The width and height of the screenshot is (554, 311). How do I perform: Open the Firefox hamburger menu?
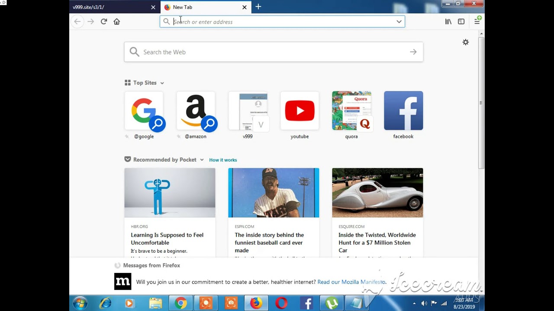pos(477,22)
